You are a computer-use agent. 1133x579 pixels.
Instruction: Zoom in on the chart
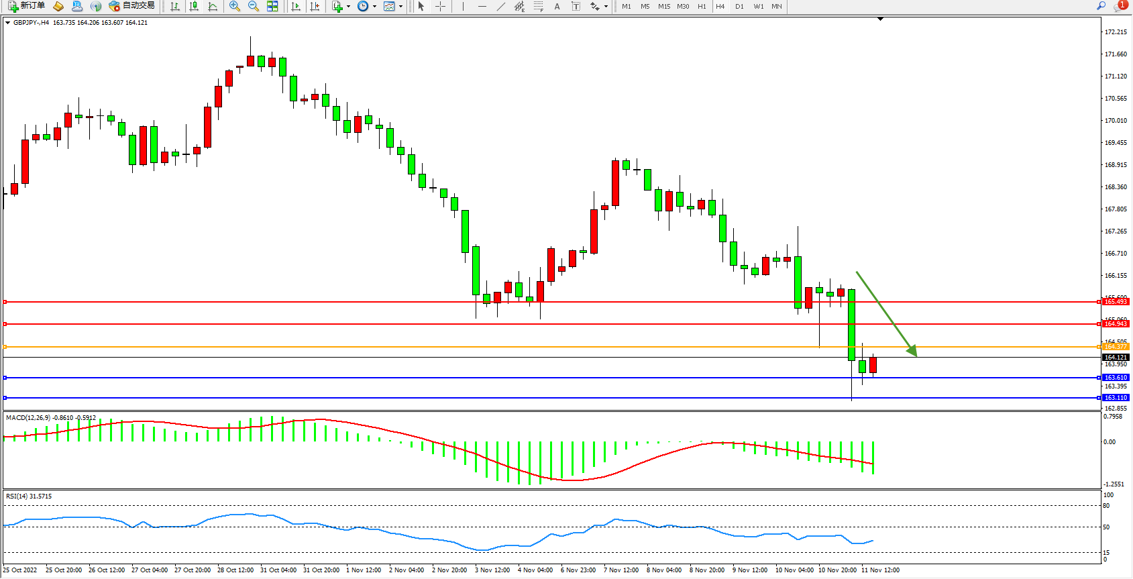[235, 6]
